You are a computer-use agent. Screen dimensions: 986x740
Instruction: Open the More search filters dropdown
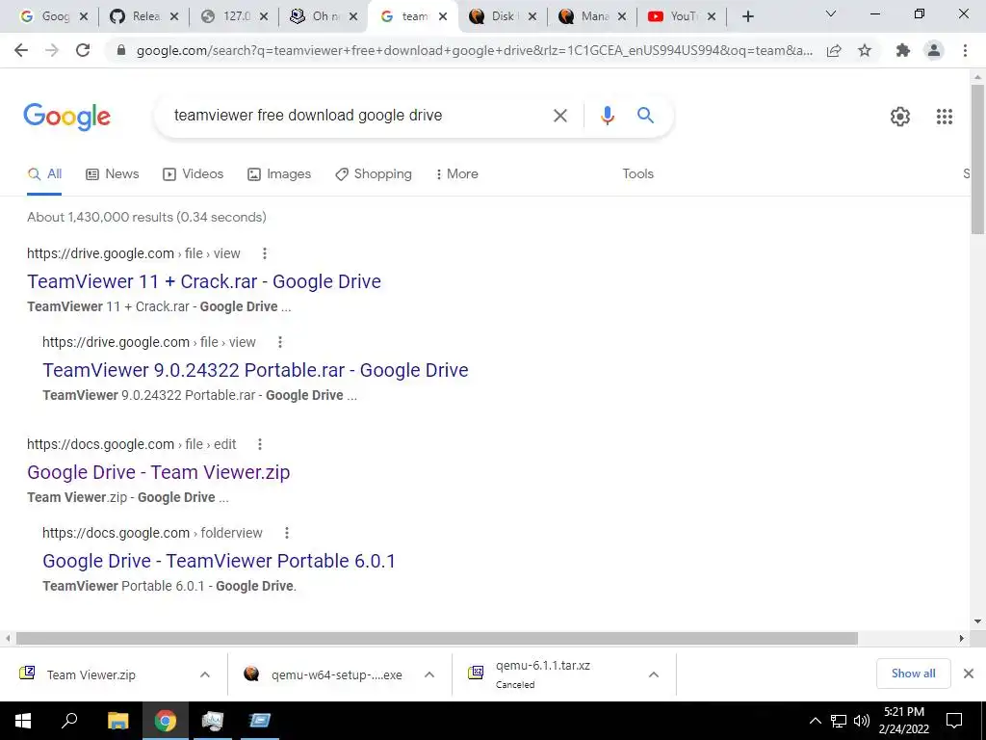pyautogui.click(x=457, y=174)
